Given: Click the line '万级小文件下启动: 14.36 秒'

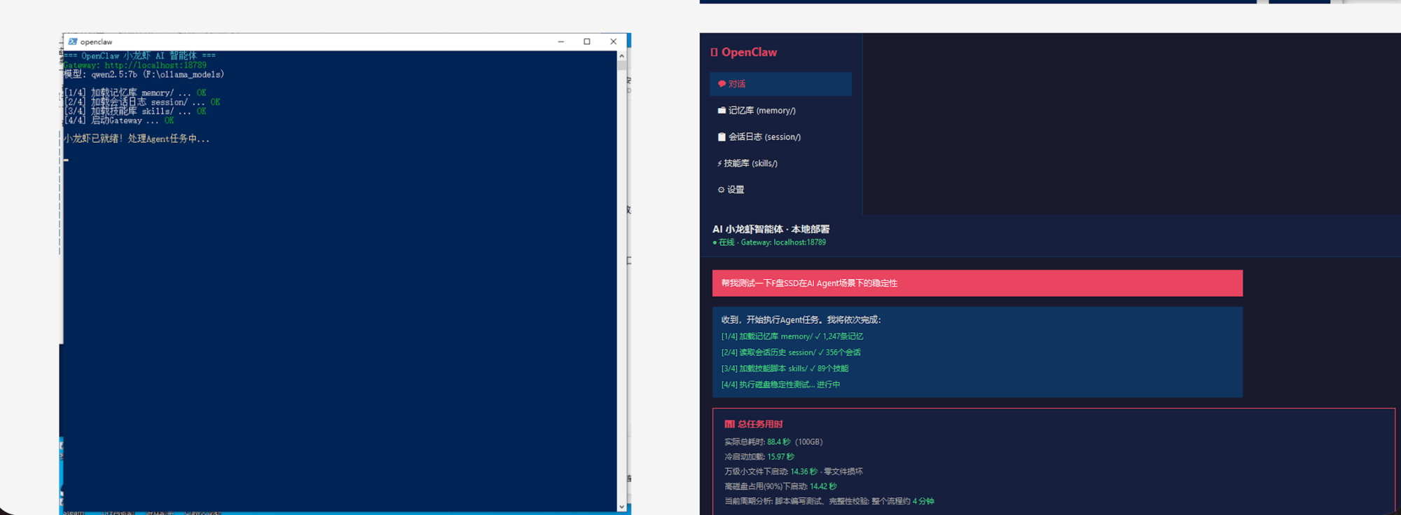Looking at the screenshot, I should coord(794,472).
